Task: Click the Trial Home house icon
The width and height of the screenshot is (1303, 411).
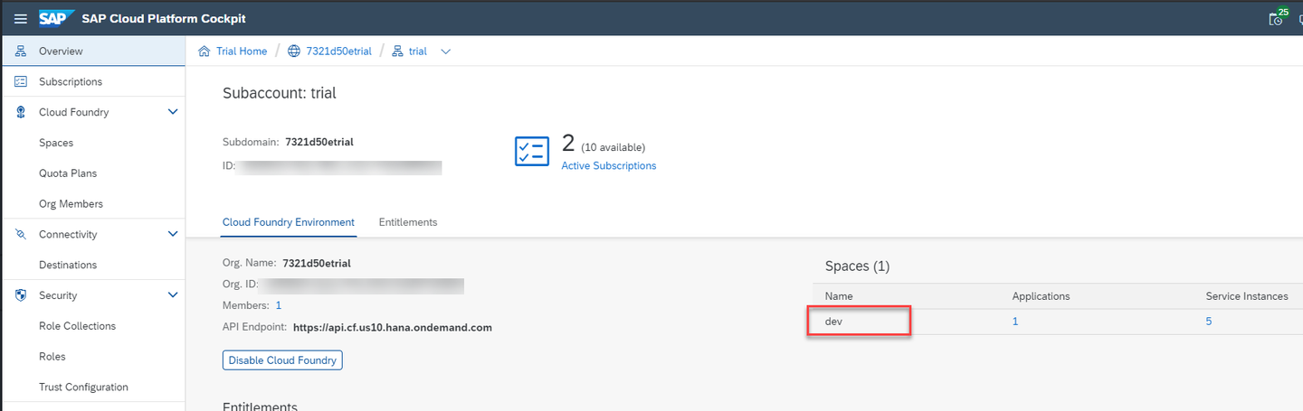Action: point(204,51)
